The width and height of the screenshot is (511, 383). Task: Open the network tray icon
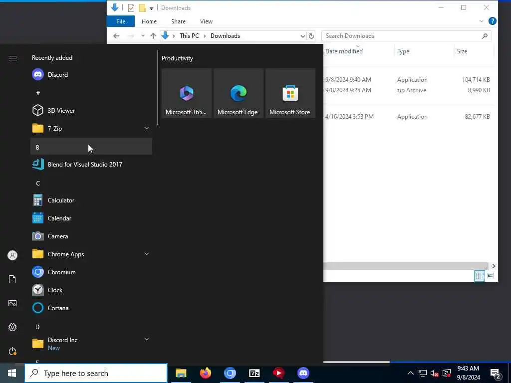pyautogui.click(x=422, y=373)
